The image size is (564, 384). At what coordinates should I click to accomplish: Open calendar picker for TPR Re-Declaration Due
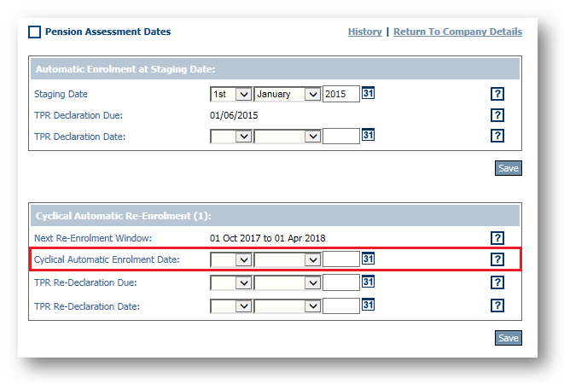(x=369, y=282)
